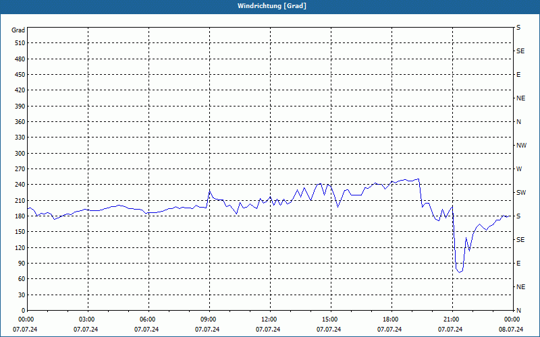The width and height of the screenshot is (540, 337).
Task: Click the 18:00 time label
Action: [x=390, y=319]
